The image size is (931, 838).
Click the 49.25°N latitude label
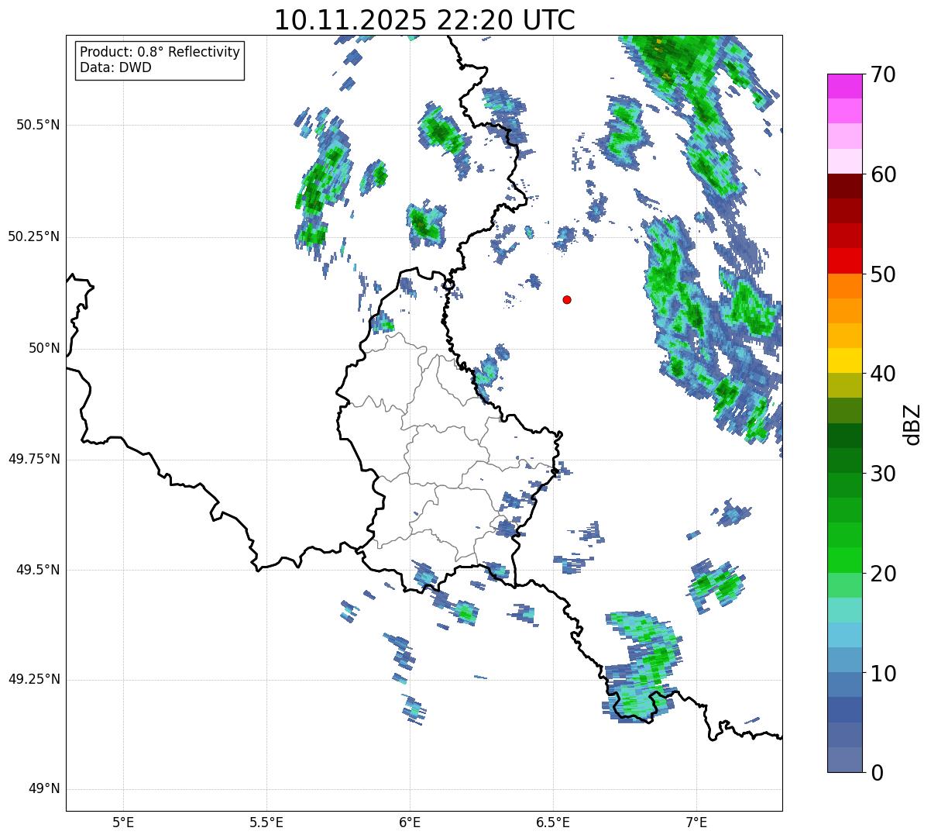point(34,679)
